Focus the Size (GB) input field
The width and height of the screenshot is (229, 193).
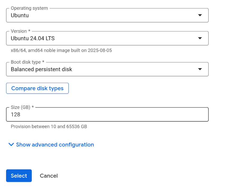(x=107, y=114)
